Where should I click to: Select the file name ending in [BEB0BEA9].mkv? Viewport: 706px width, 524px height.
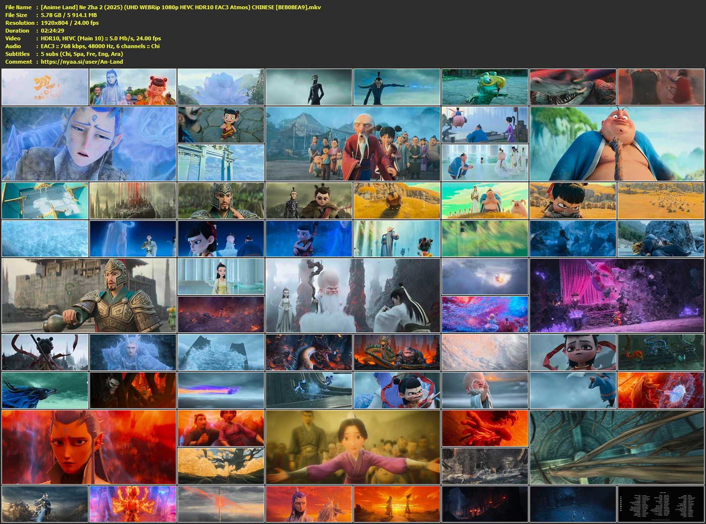pyautogui.click(x=181, y=7)
